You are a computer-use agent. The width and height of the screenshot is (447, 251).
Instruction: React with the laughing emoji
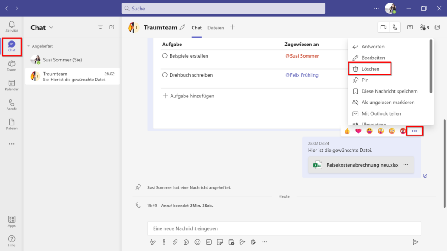click(x=369, y=131)
